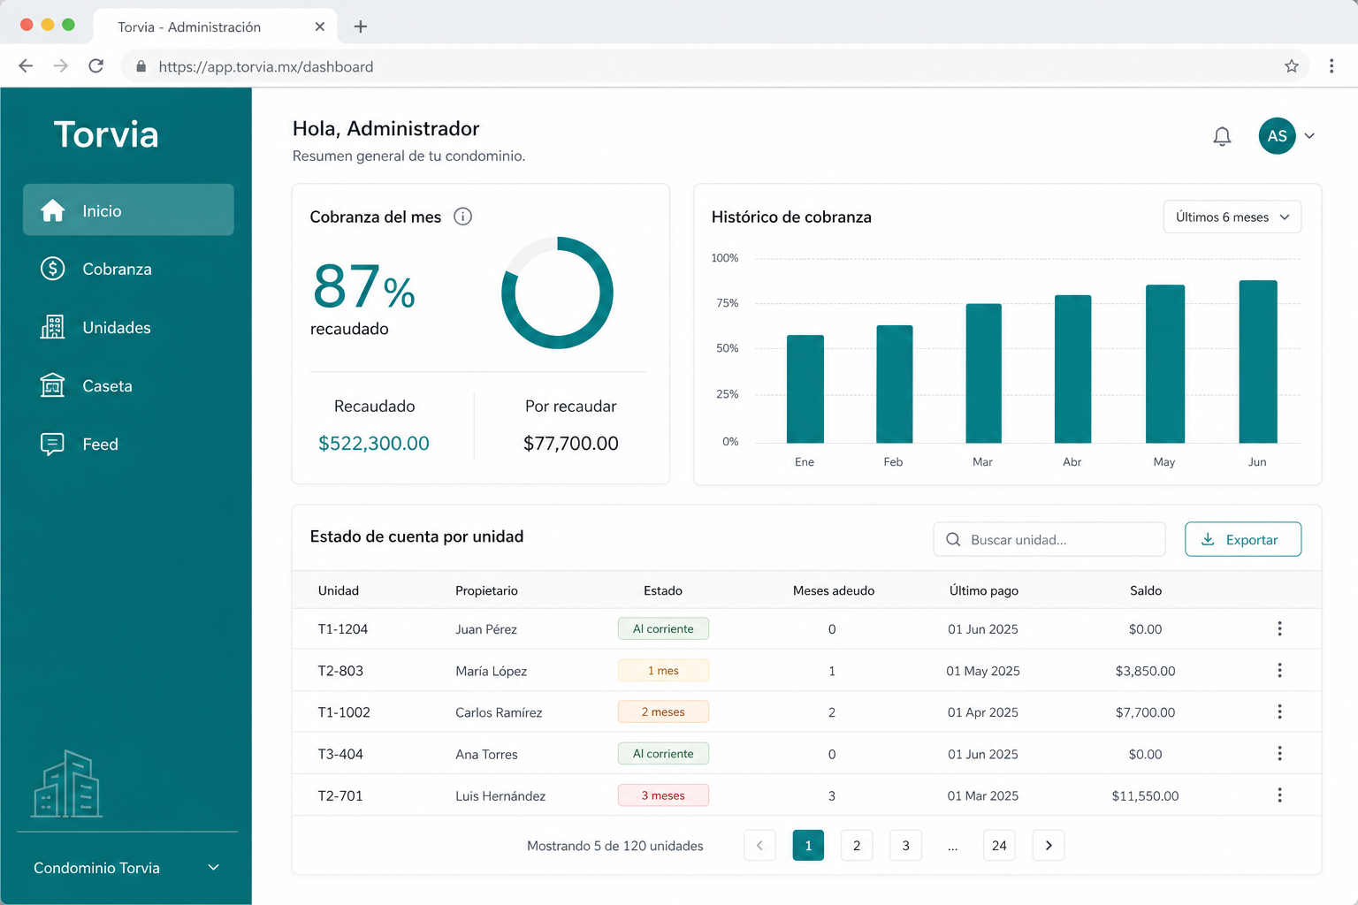Open the Últimos 6 meses dropdown
1358x905 pixels.
point(1232,217)
